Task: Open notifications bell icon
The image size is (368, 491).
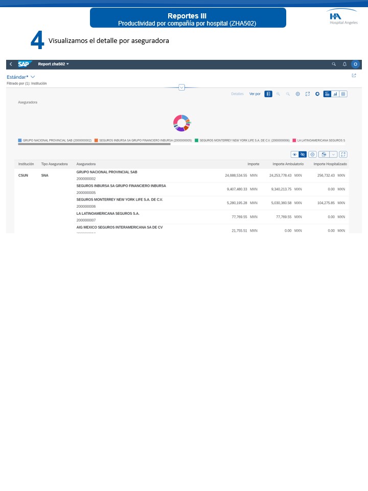Action: (344, 64)
